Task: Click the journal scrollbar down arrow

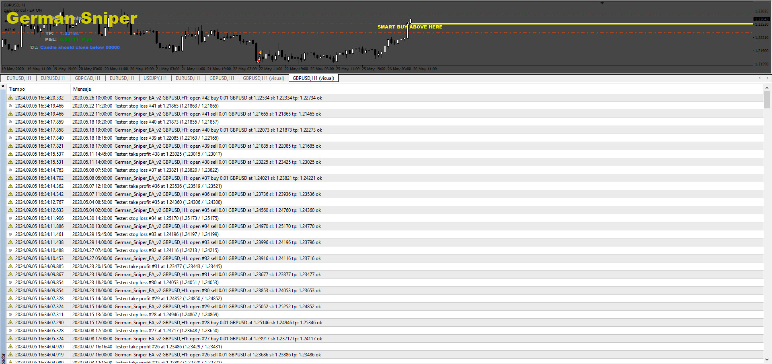Action: [767, 360]
